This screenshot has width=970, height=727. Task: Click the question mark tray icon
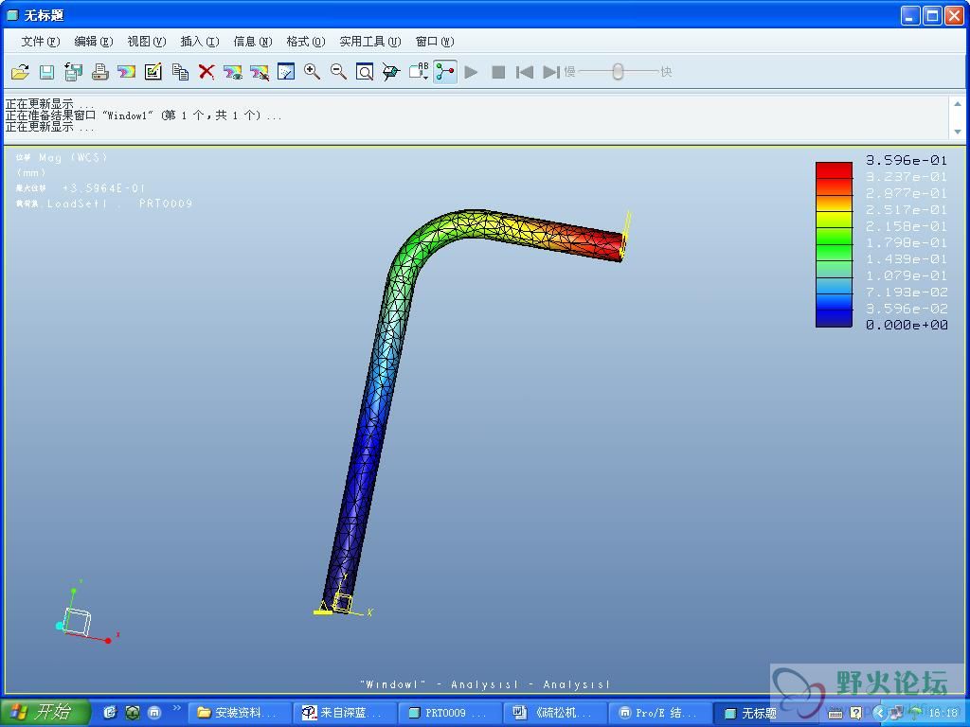[856, 714]
